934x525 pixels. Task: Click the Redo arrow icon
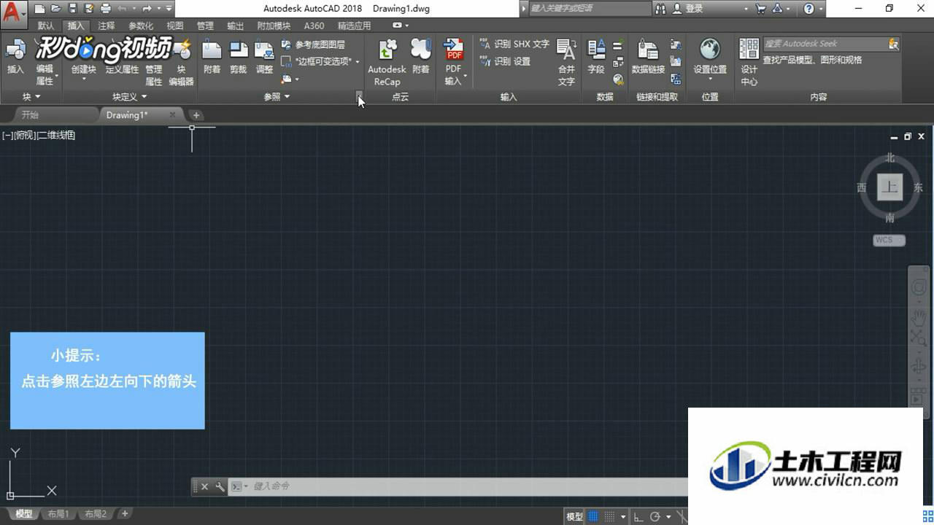pos(147,9)
